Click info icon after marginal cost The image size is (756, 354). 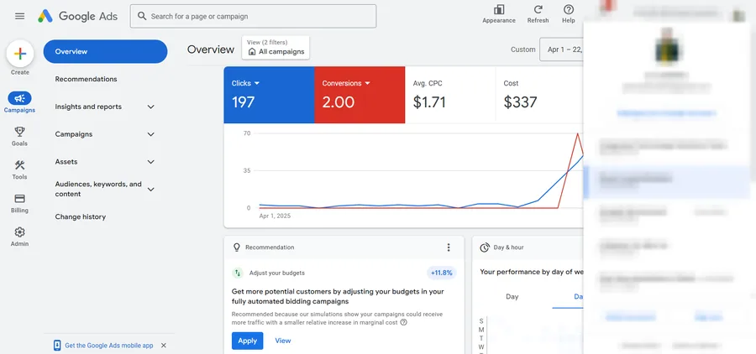[403, 322]
